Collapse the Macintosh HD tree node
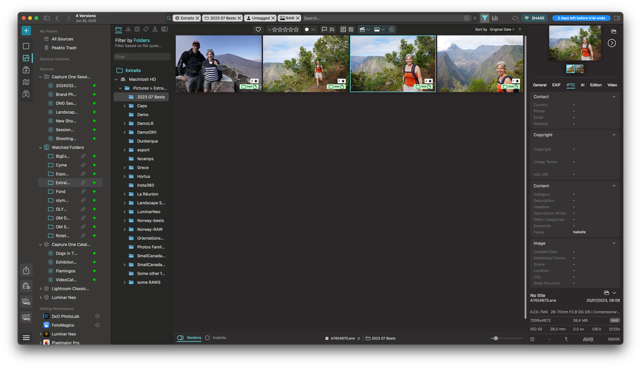 coord(116,79)
